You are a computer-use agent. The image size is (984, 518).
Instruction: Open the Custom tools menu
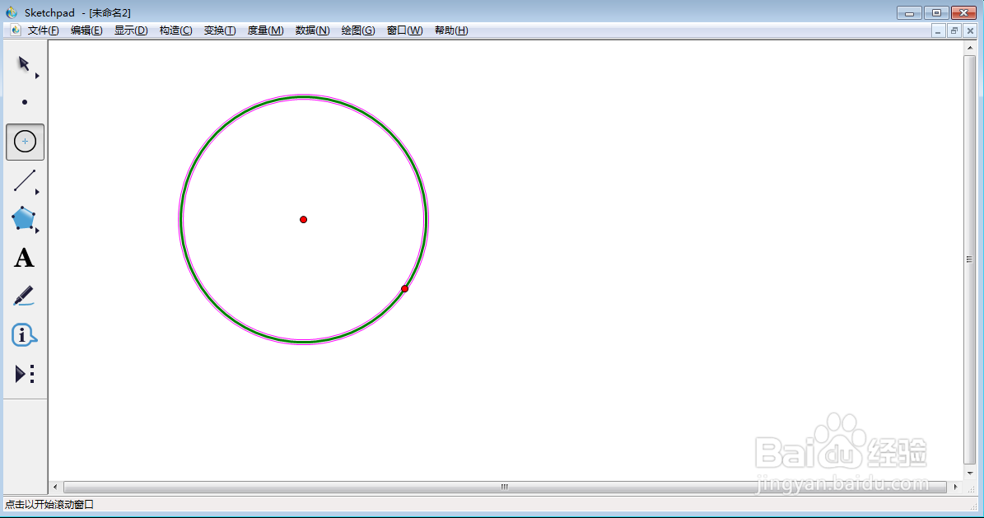[25, 374]
